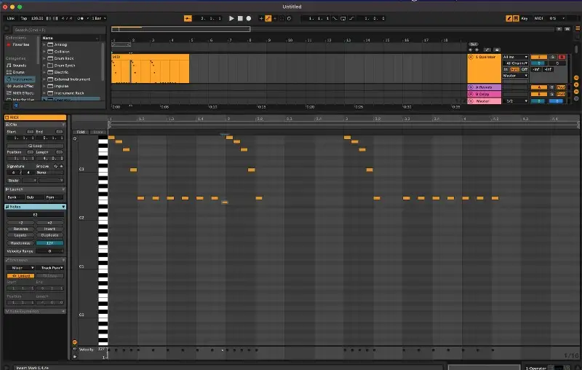
Task: Click the Duplicate notes button
Action: click(x=49, y=235)
